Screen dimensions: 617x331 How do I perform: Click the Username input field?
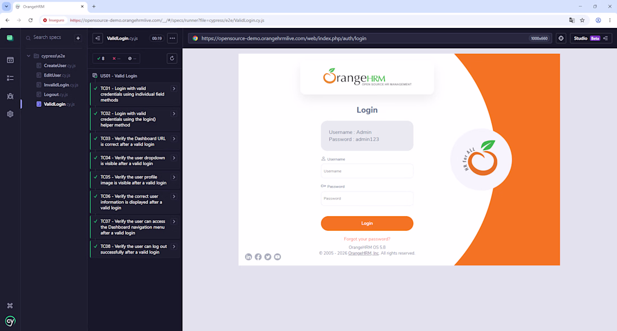(x=367, y=171)
